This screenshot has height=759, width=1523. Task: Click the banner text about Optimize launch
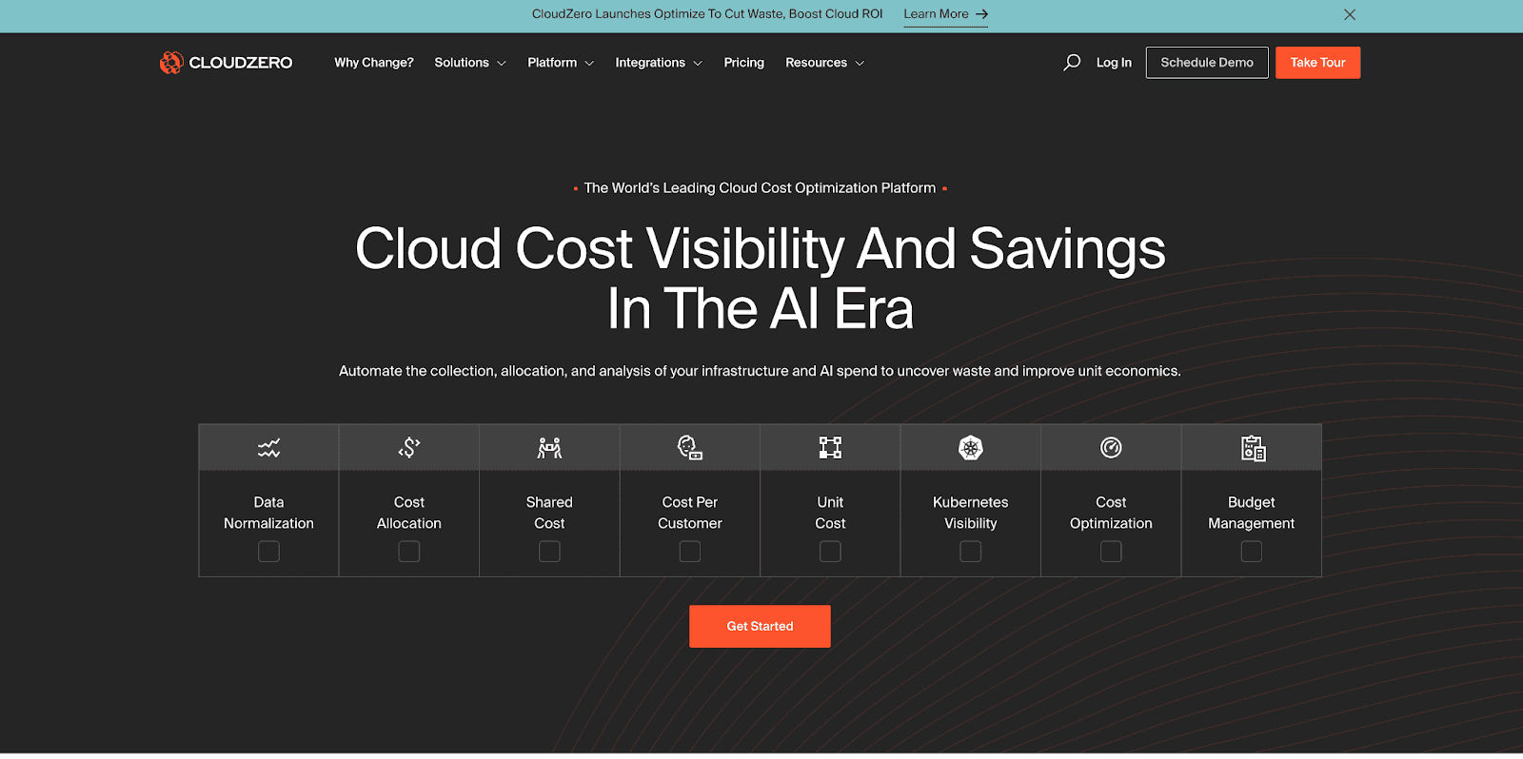pos(707,14)
